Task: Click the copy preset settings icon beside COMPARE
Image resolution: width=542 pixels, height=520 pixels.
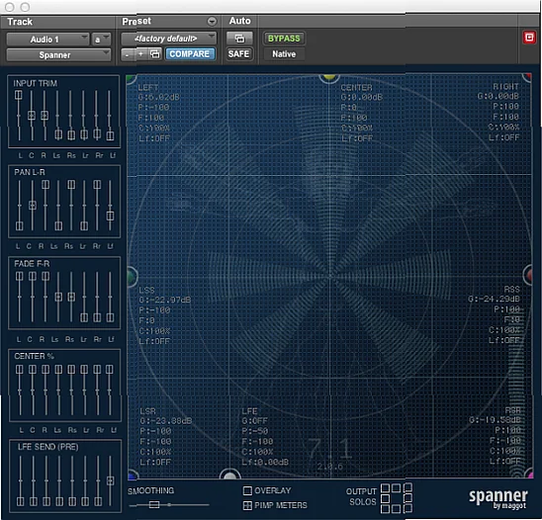Action: coord(155,54)
